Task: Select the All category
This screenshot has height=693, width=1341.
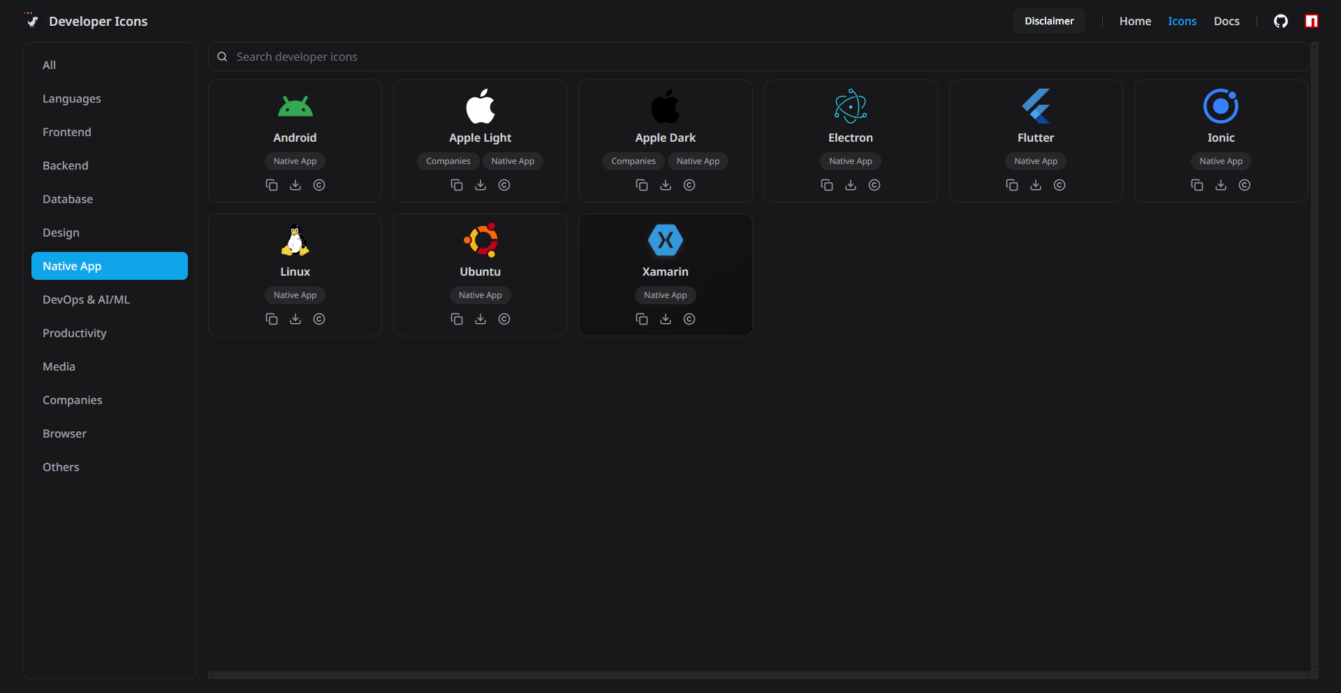Action: (x=110, y=65)
